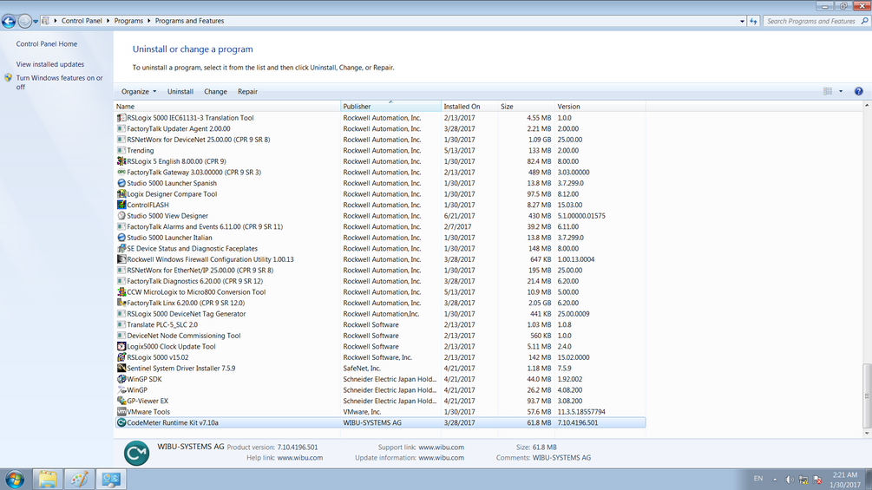Click the CodeMeter Runtime Kit row icon
The width and height of the screenshot is (872, 490).
pyautogui.click(x=121, y=422)
